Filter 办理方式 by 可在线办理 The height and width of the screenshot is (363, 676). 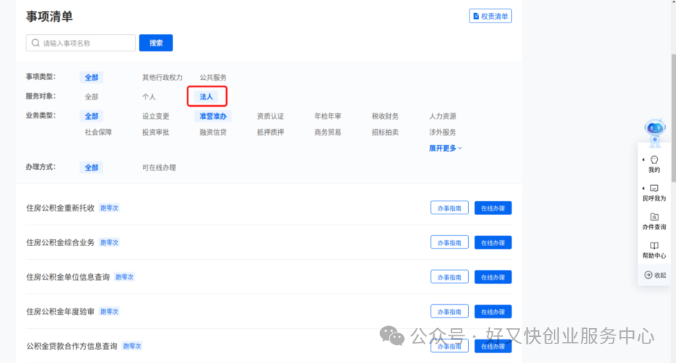click(x=159, y=168)
